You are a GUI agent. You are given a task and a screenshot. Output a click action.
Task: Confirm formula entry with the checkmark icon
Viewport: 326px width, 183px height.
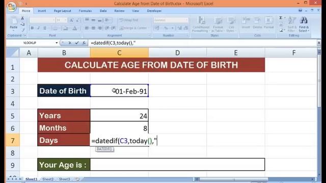[x=77, y=43]
